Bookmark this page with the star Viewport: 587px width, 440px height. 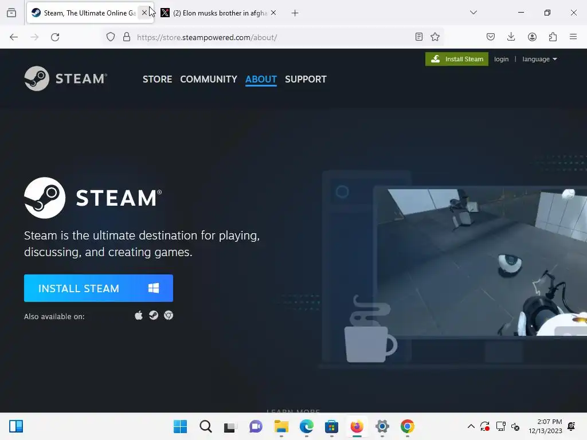coord(435,37)
